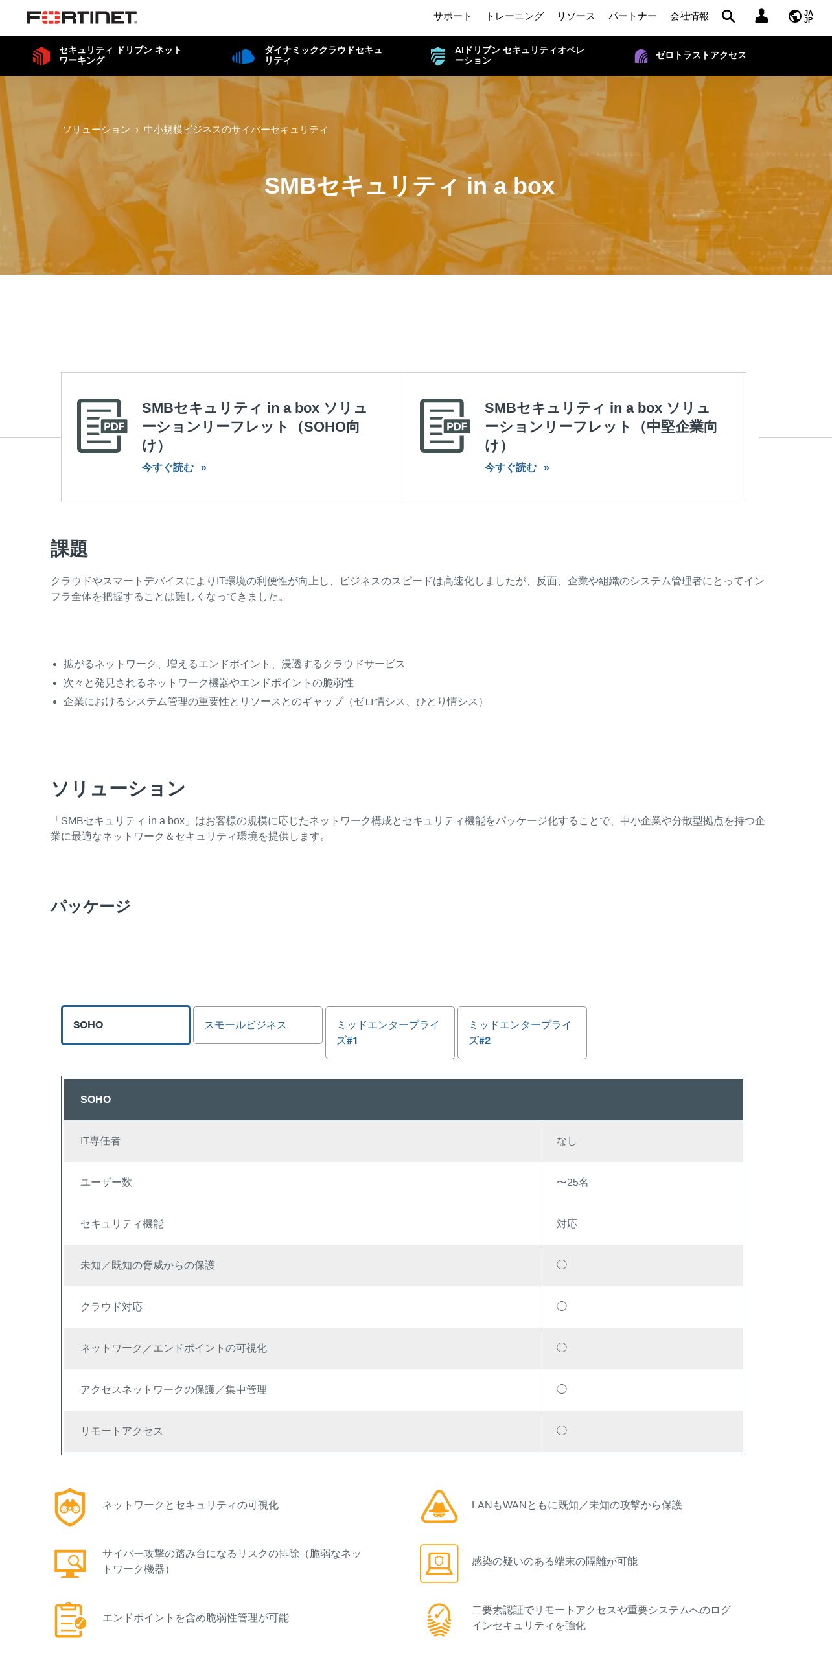
Task: Click the purple ゼロトラストアクセス icon
Action: point(641,56)
